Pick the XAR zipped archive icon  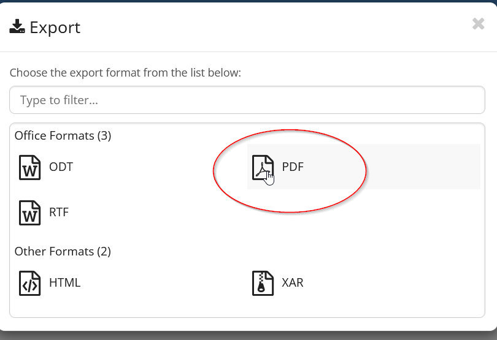[x=263, y=283]
